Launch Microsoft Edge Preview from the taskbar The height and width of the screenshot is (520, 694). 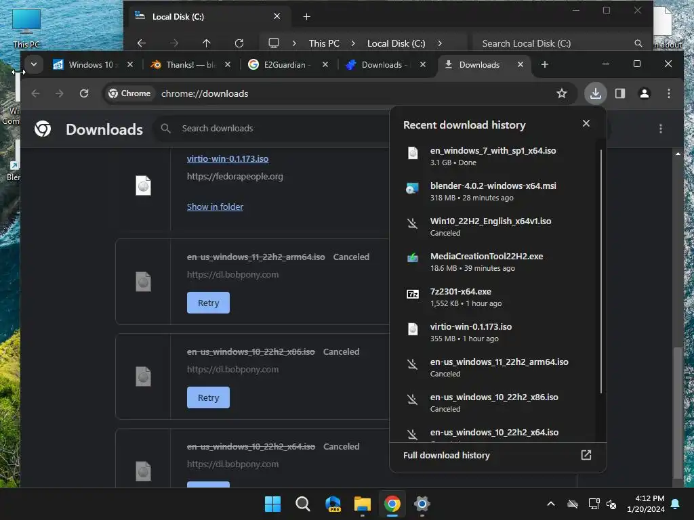(x=333, y=504)
